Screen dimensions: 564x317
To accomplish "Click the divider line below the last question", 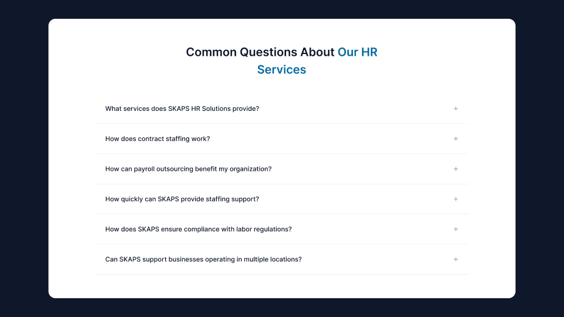I will coord(281,274).
